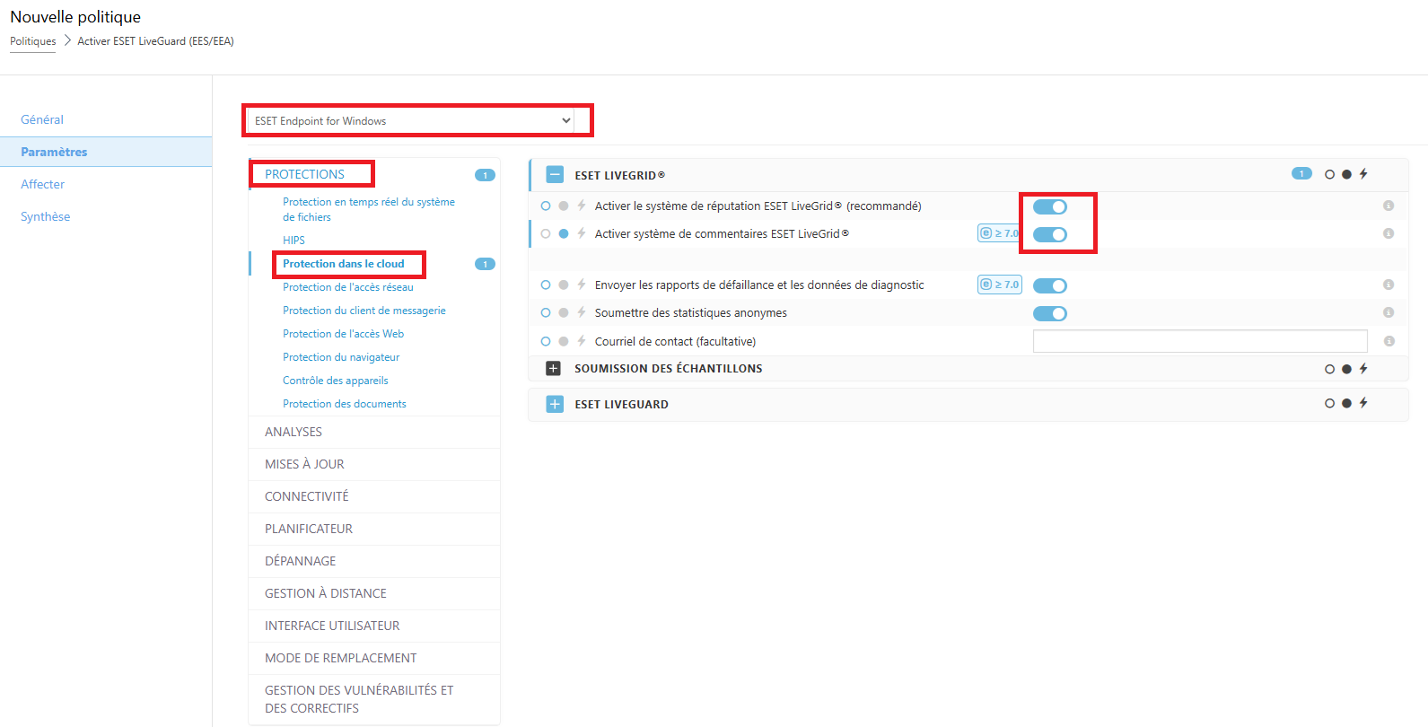This screenshot has height=727, width=1428.
Task: Toggle Envoyer les rapports de défaillance switch
Action: [1049, 285]
